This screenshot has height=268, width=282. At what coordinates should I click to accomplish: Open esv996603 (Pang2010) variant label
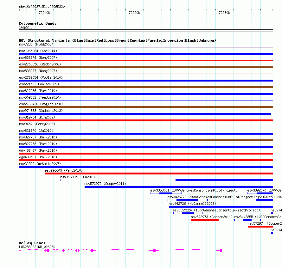click(x=64, y=170)
